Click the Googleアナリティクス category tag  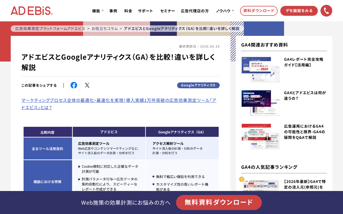(x=198, y=85)
